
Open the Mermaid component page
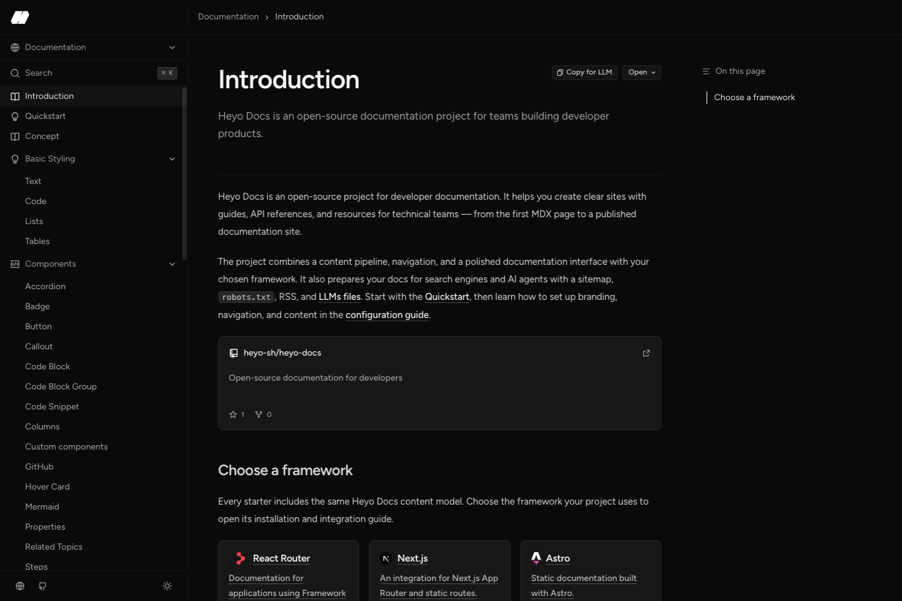[x=42, y=507]
